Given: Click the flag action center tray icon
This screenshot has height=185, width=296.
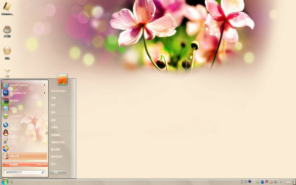Looking at the screenshot, I should click(271, 182).
